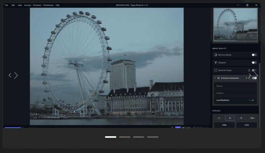
Task: Open the Help menu
Action: click(58, 5)
